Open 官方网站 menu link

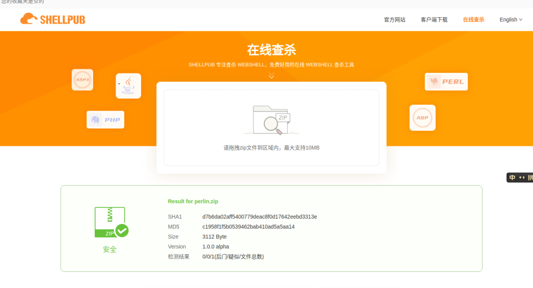coord(395,20)
